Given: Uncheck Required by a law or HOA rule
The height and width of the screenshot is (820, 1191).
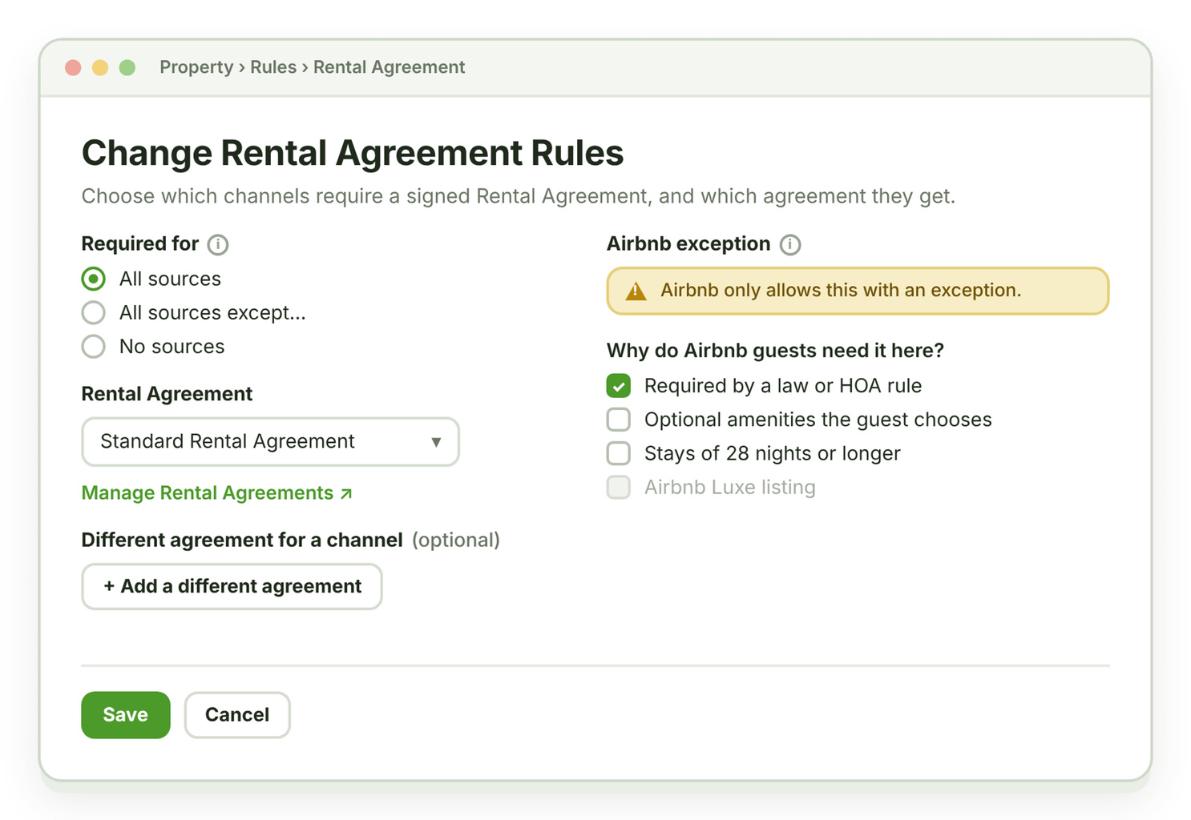Looking at the screenshot, I should pyautogui.click(x=619, y=386).
